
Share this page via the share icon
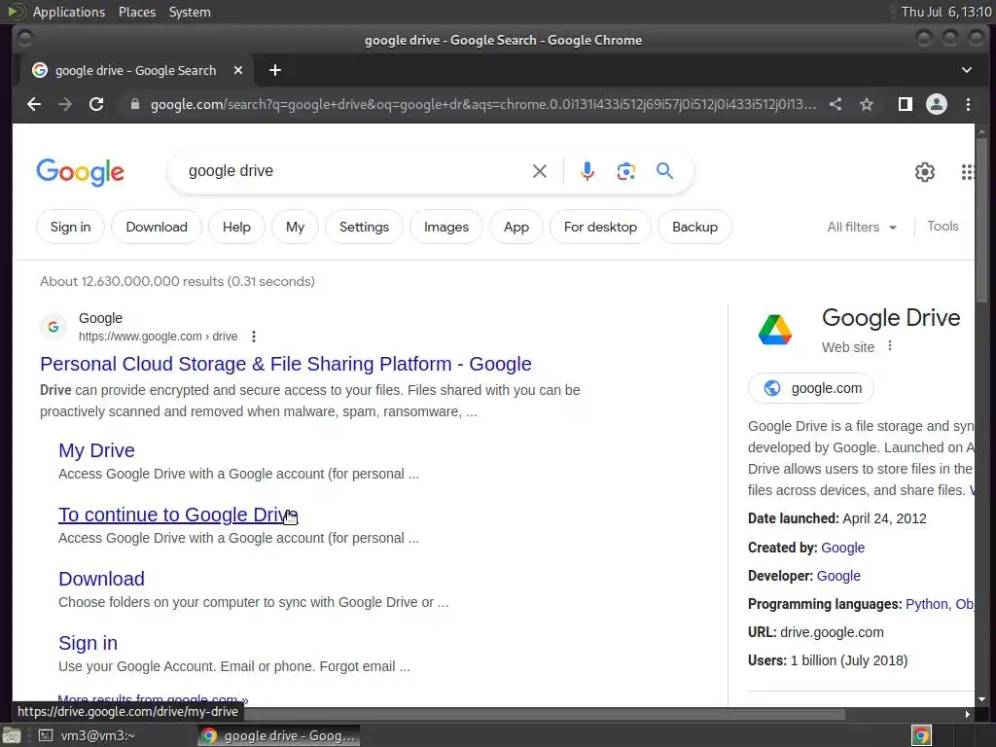click(836, 104)
